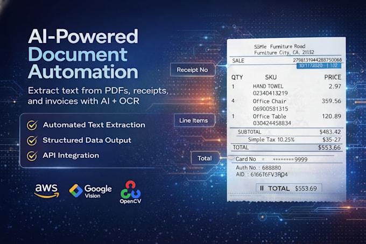Click the 'SKU' column header
The height and width of the screenshot is (244, 366).
point(271,77)
